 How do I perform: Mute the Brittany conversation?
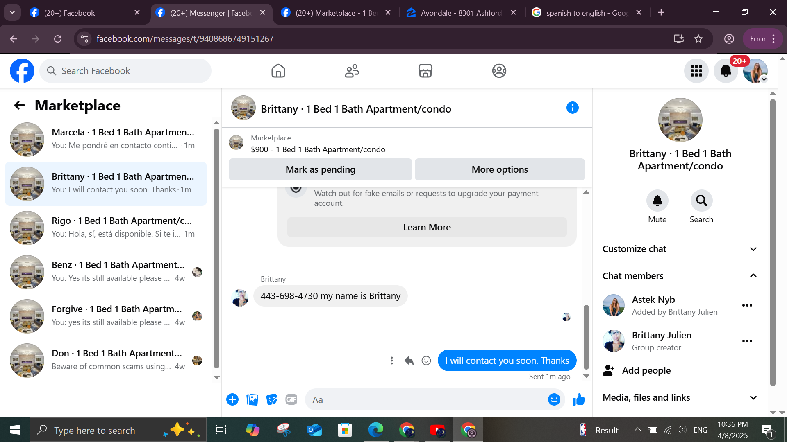point(657,201)
